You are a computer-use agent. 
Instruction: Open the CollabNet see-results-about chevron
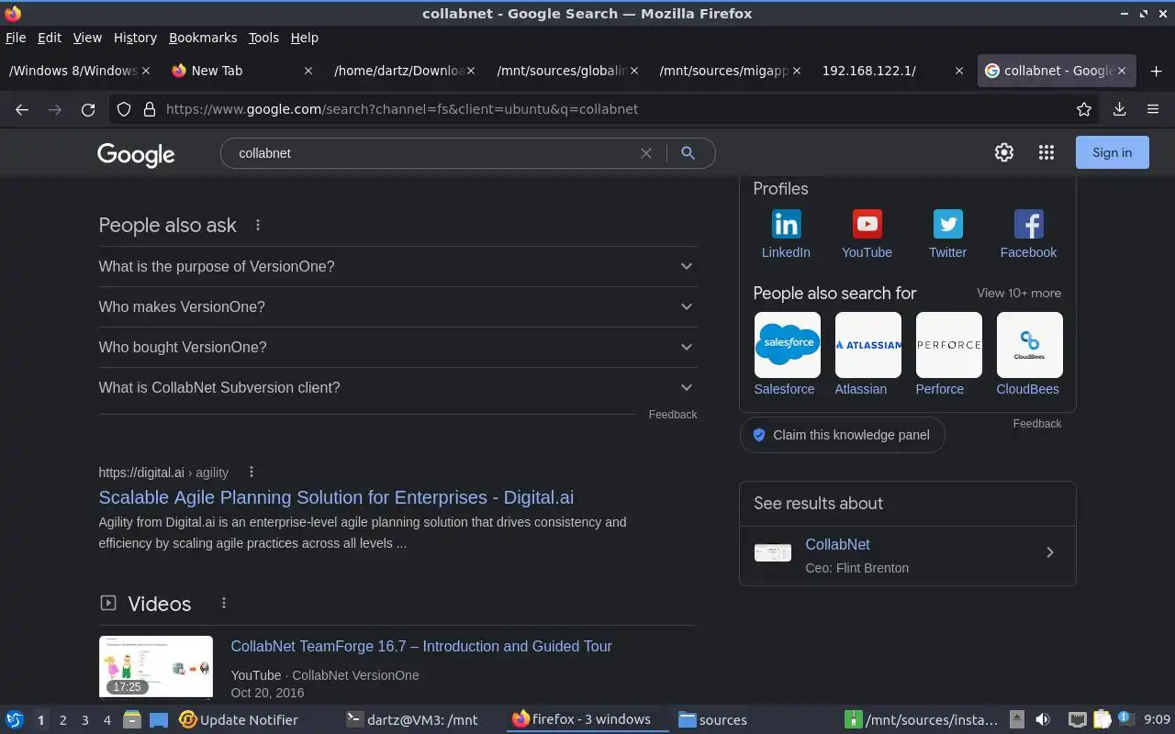[x=1050, y=552]
